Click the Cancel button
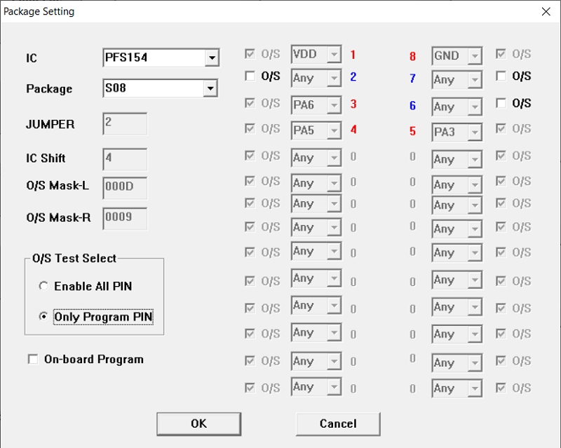Screen dimensions: 561x448 tap(338, 423)
